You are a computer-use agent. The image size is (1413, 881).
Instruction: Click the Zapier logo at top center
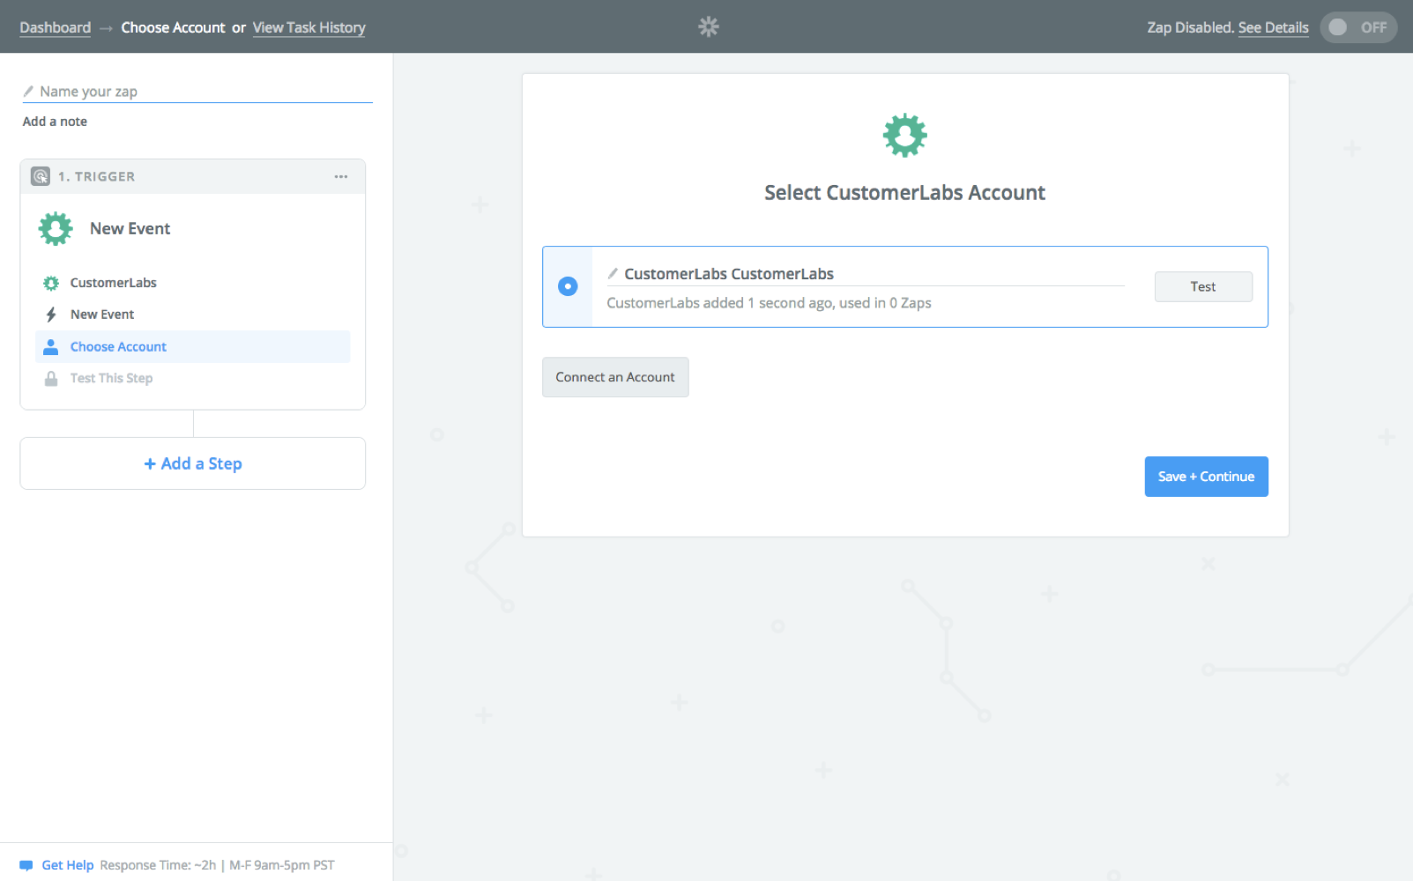709,27
